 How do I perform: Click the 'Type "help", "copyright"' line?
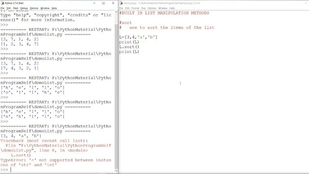(x=56, y=15)
